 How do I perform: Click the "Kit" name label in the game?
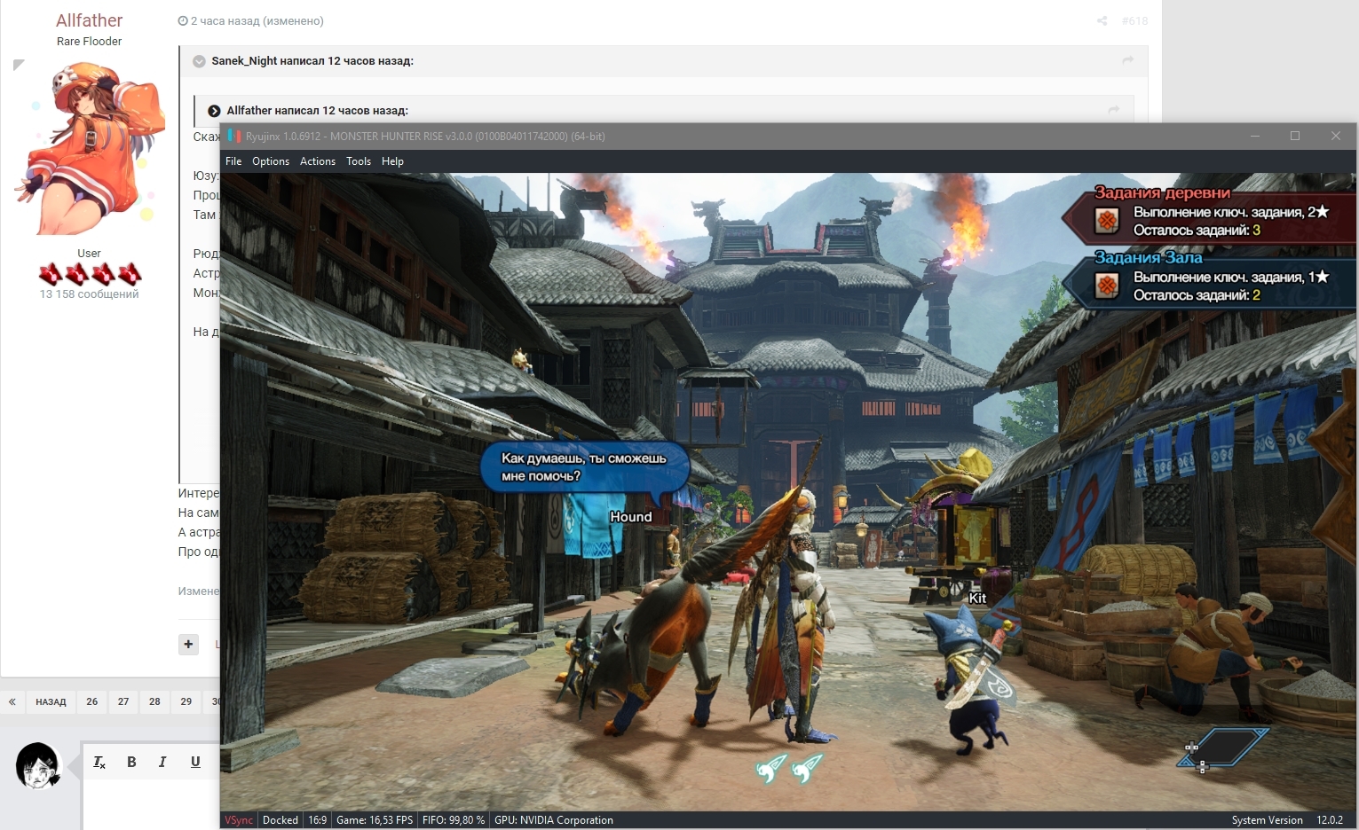pyautogui.click(x=977, y=599)
